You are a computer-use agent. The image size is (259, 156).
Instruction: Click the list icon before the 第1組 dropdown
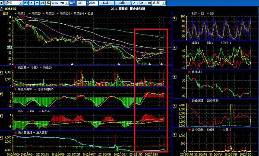(x=149, y=3)
